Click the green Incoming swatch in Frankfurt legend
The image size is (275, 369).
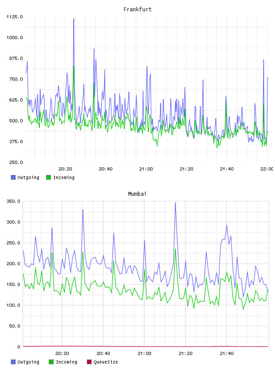[48, 177]
